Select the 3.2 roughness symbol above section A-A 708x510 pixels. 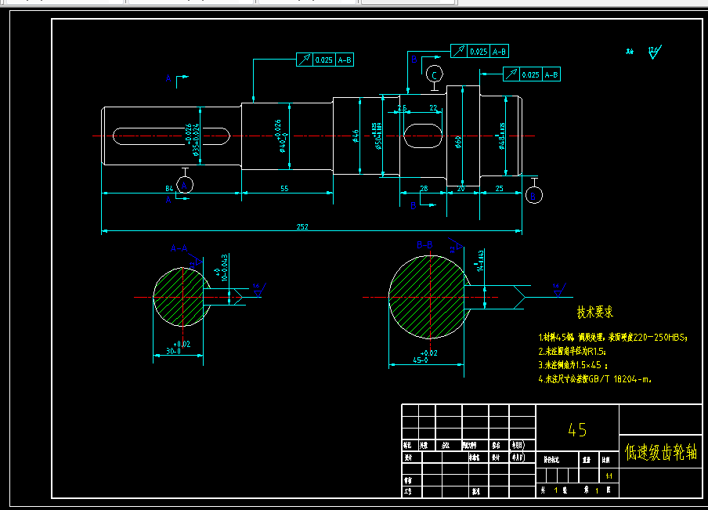coord(196,260)
